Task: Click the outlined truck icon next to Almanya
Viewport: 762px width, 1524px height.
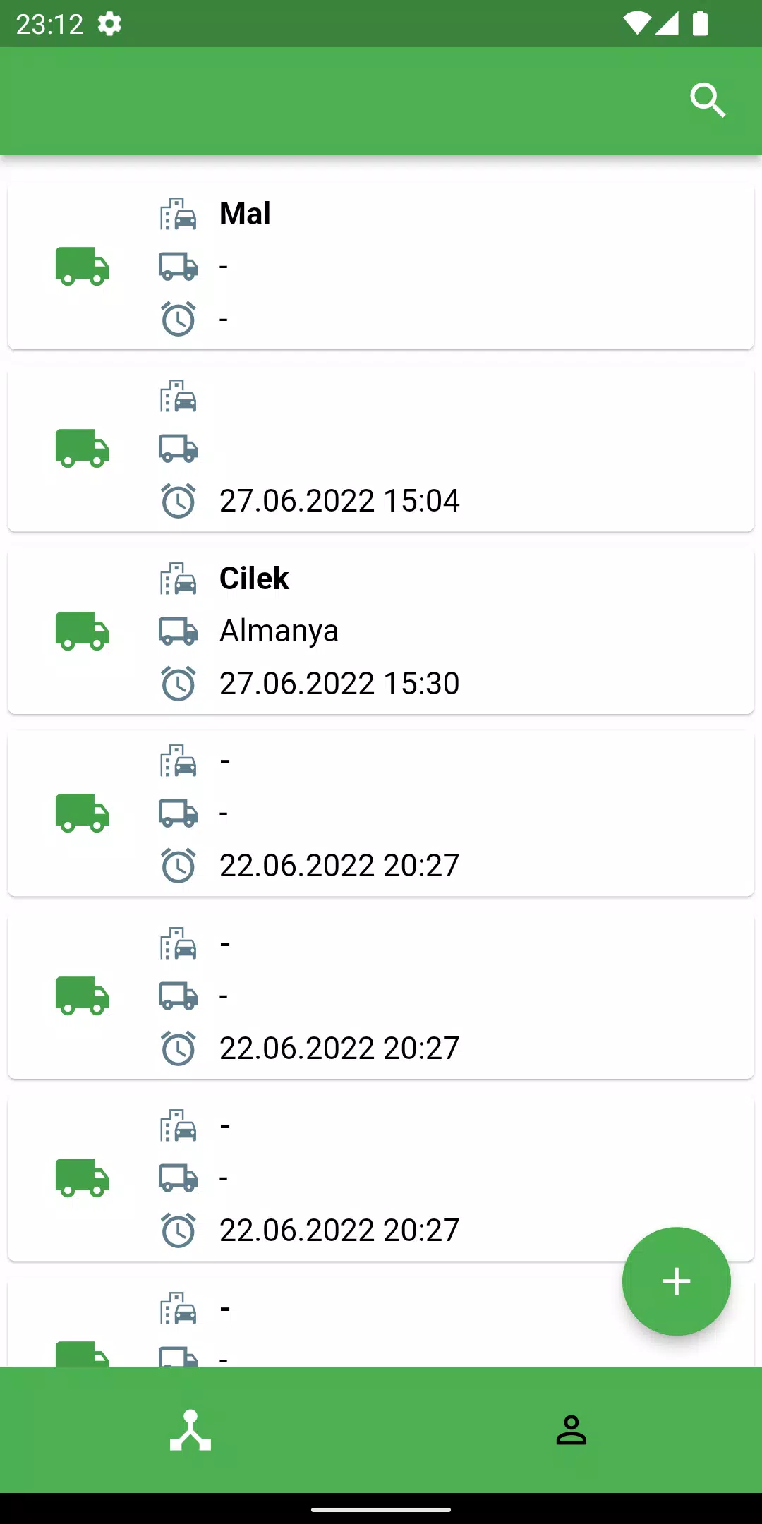Action: coord(178,631)
